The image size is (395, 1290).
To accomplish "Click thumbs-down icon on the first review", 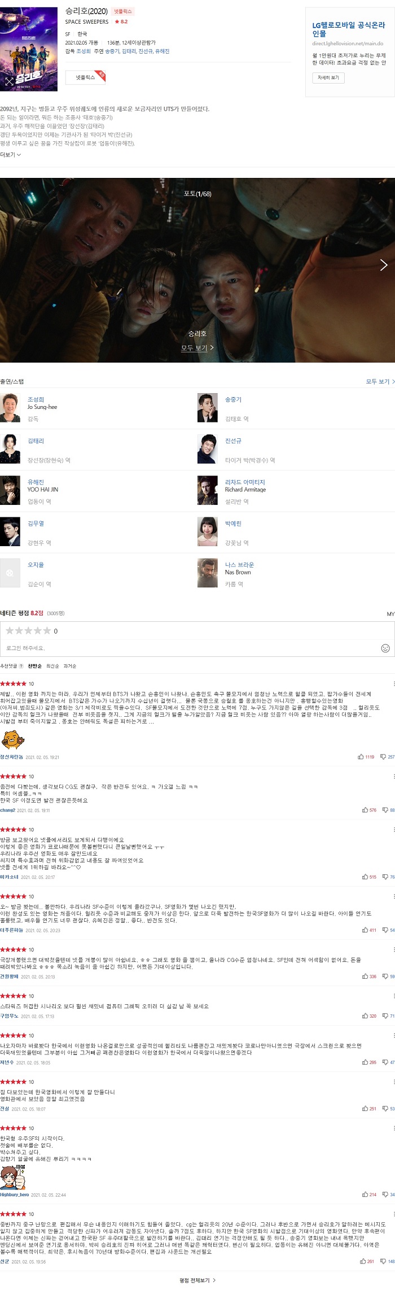I will tap(383, 757).
